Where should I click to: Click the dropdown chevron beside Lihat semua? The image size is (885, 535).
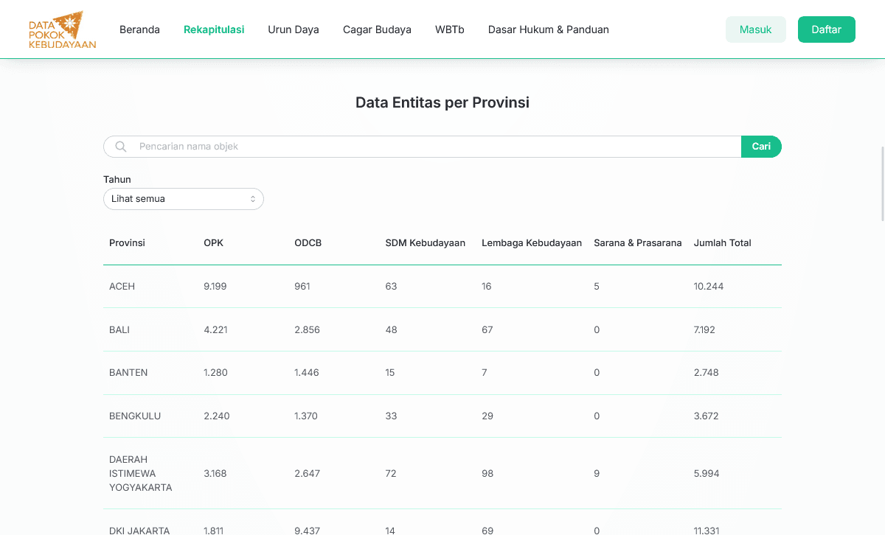coord(254,198)
